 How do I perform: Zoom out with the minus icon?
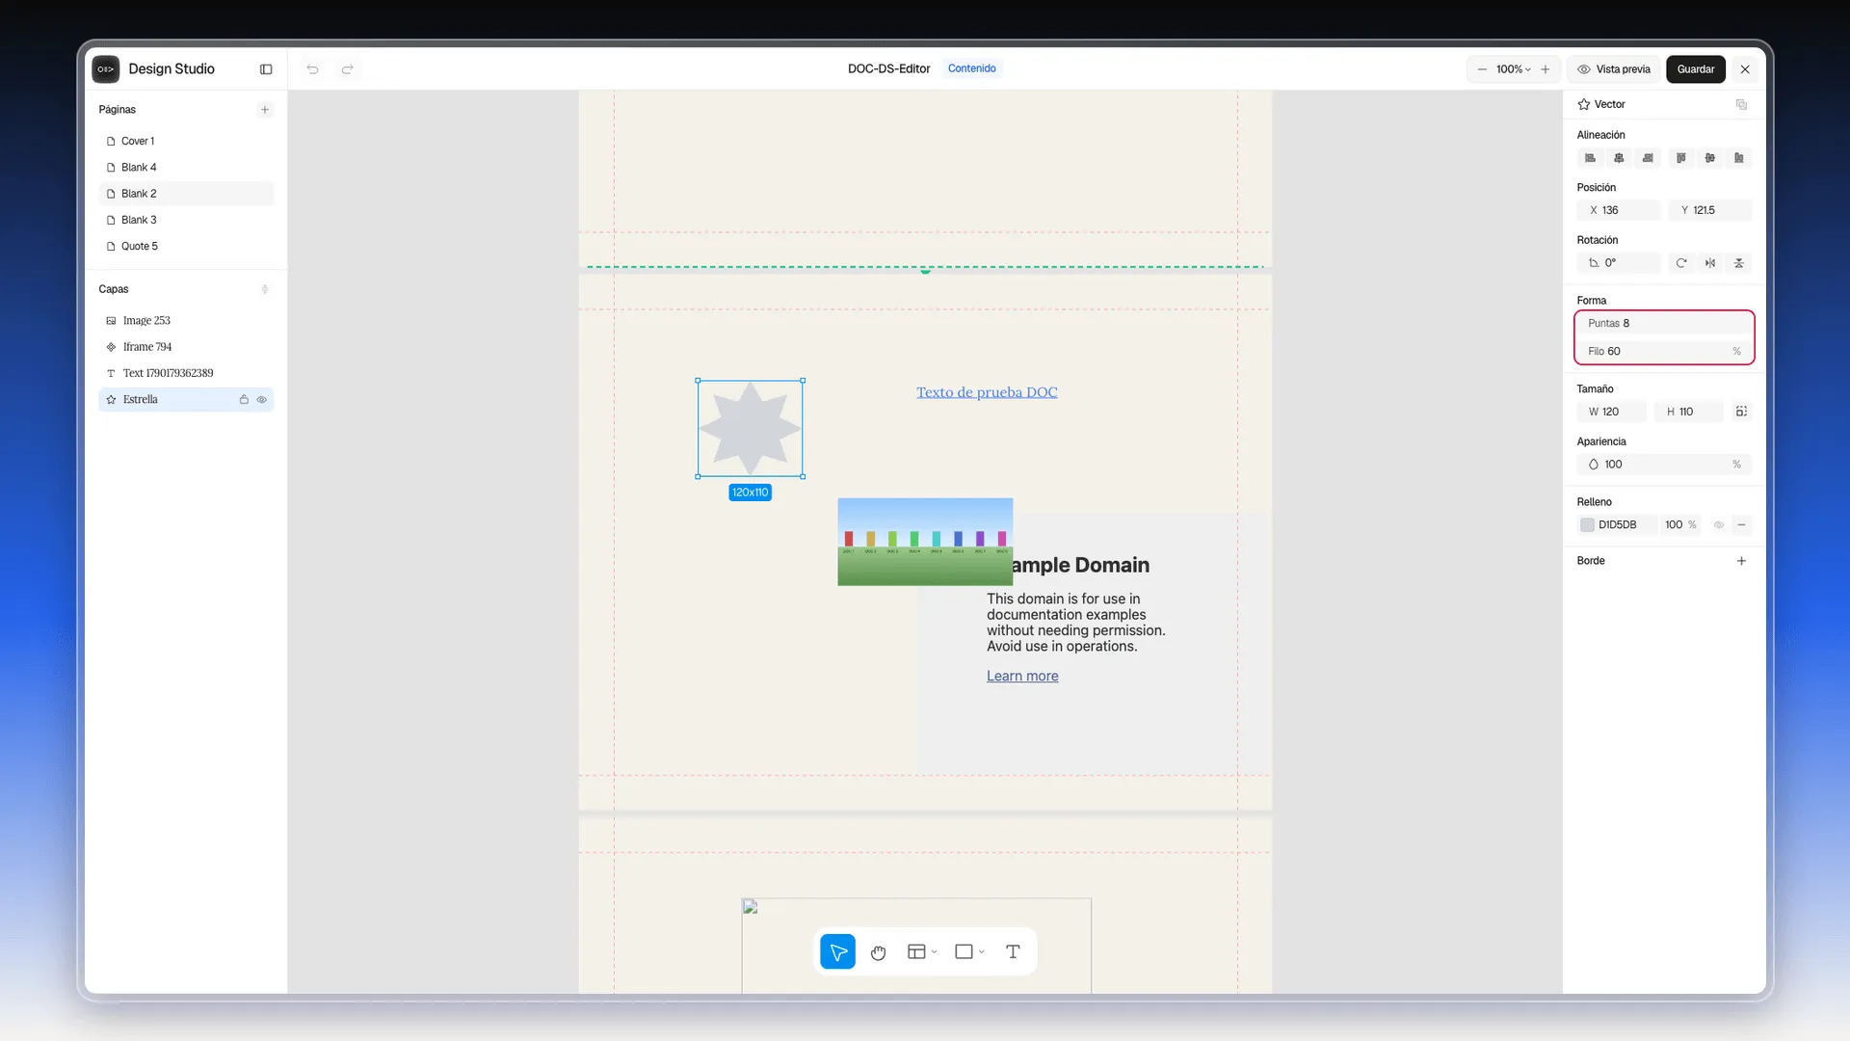[x=1482, y=69]
